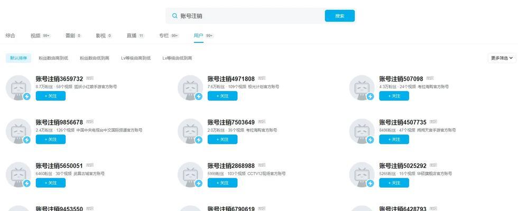Follow user 账号注销4971808

[223, 96]
